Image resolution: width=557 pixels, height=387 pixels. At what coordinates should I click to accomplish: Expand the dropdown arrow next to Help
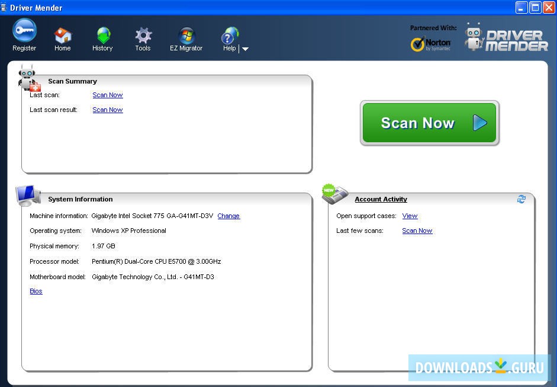[244, 50]
